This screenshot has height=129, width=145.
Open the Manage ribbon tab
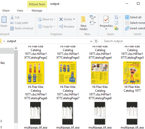point(37,10)
